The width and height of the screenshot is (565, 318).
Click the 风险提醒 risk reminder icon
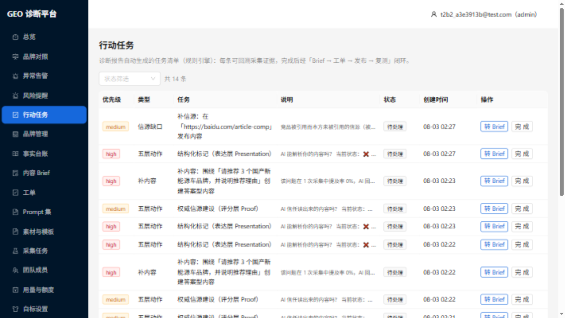click(15, 95)
